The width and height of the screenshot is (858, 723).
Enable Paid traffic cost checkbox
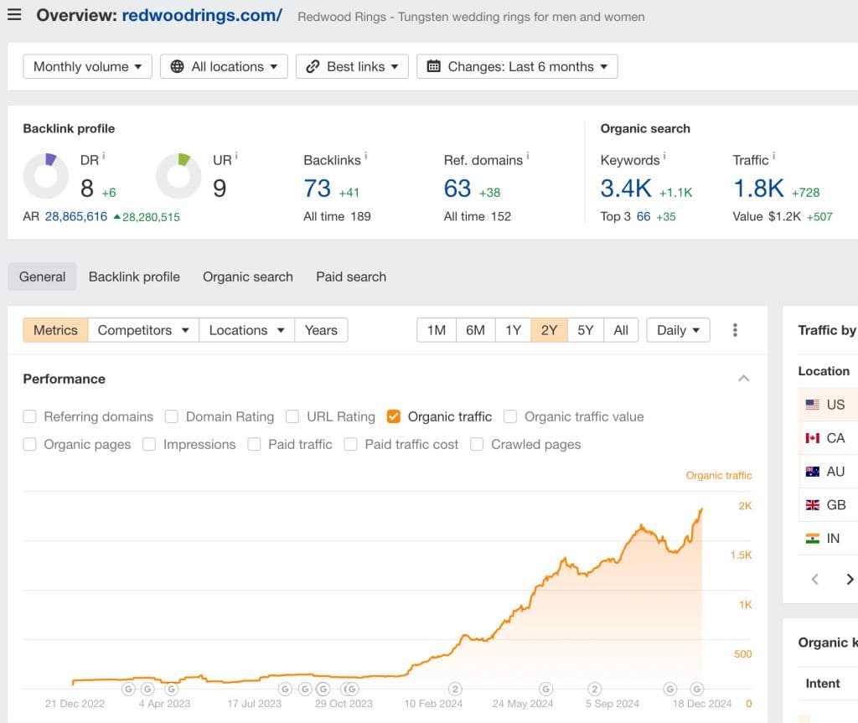tap(350, 444)
